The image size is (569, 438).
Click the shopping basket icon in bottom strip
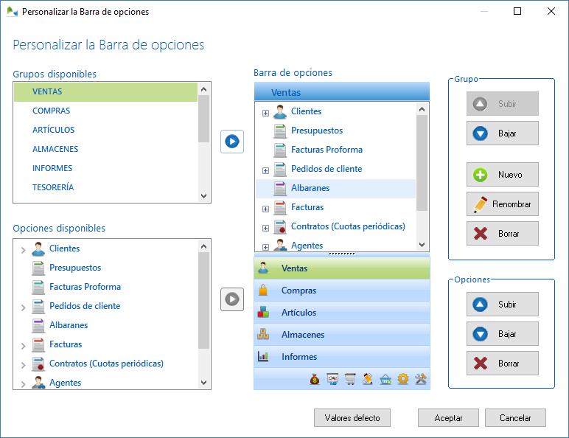coord(385,380)
